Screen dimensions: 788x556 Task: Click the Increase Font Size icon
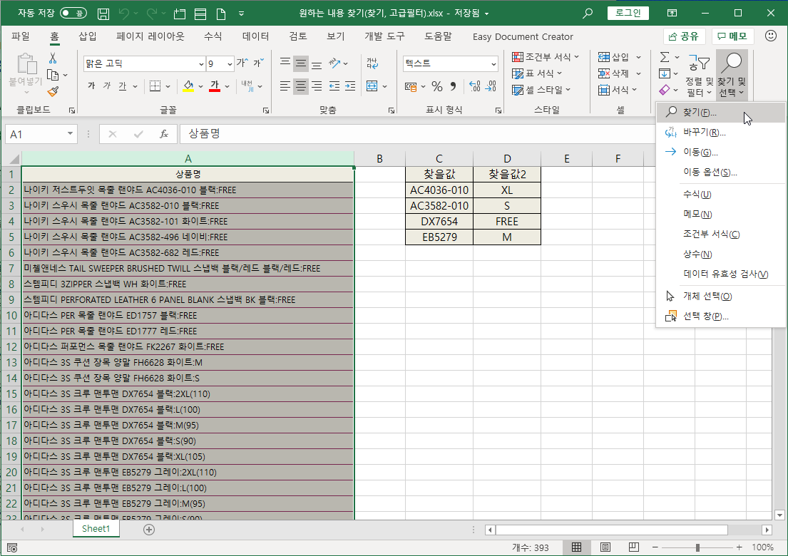coord(242,63)
